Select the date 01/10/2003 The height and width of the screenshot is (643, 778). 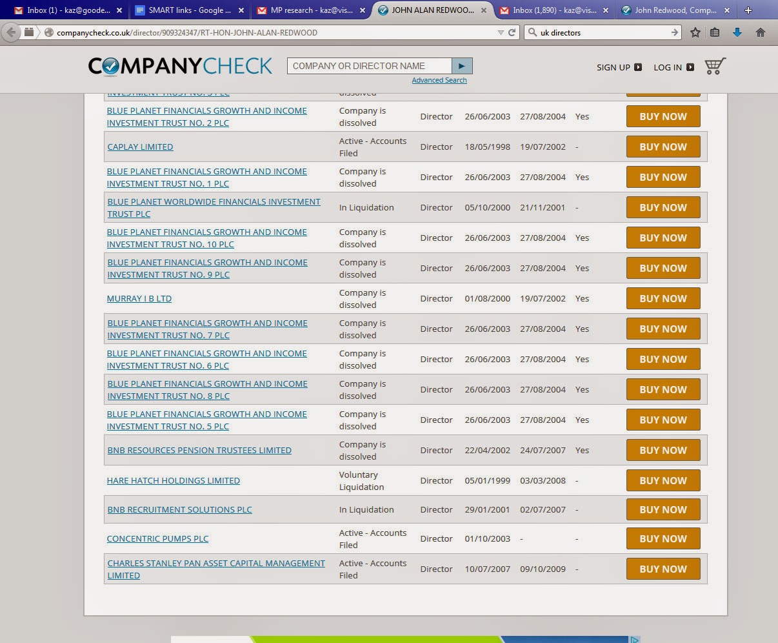point(487,538)
